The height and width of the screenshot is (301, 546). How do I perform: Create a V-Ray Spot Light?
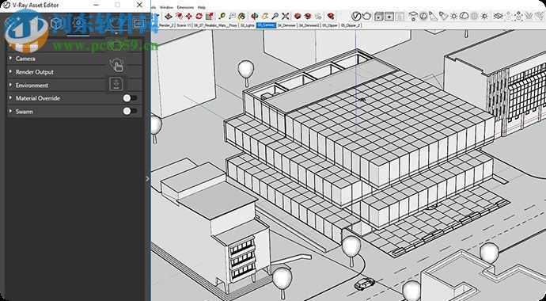[x=434, y=16]
